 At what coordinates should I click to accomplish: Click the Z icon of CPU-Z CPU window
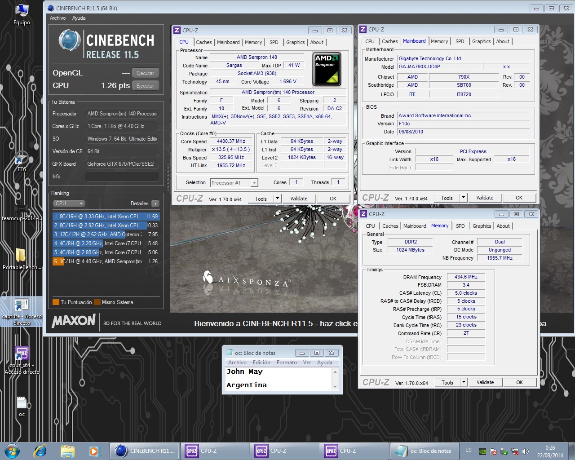[177, 30]
